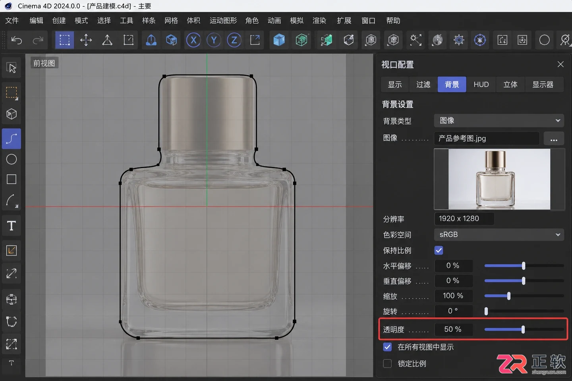
Task: Open the 渲染 menu
Action: point(319,21)
